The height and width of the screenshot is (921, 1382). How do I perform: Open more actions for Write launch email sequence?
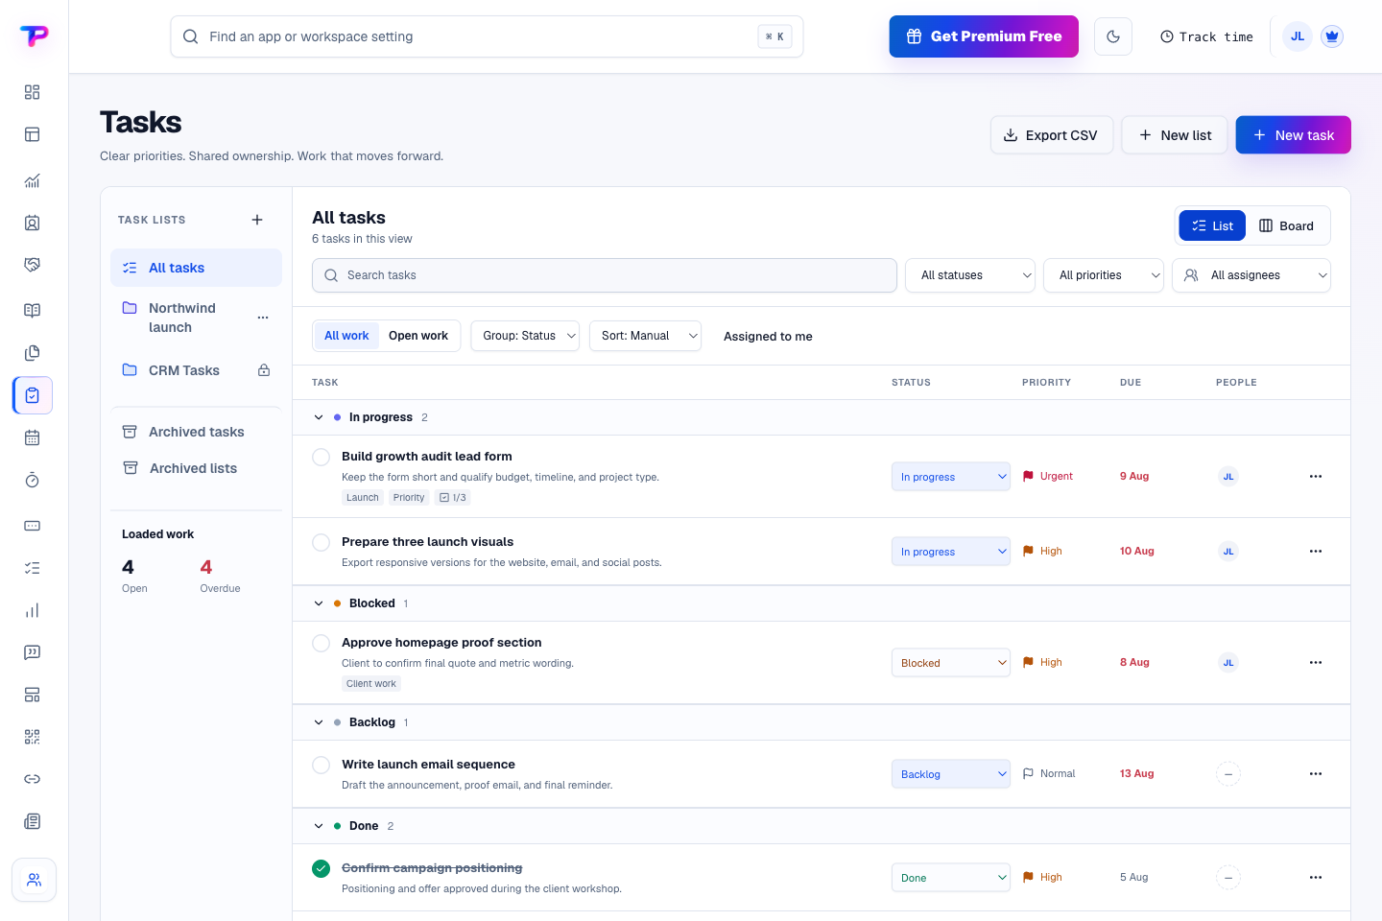coord(1316,773)
